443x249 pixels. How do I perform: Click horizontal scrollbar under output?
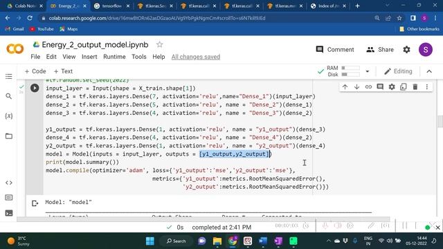pos(204,219)
